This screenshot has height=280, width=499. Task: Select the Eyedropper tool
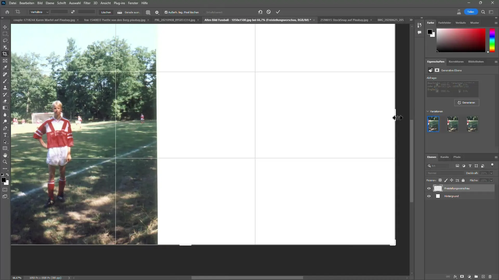pos(5,67)
